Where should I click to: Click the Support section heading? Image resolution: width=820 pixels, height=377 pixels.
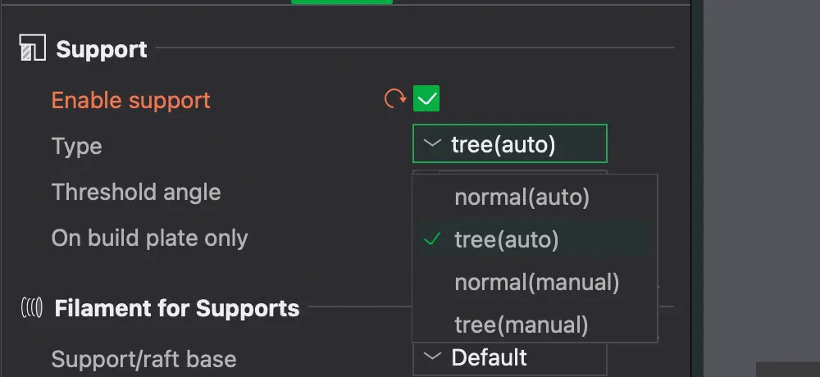click(x=102, y=49)
